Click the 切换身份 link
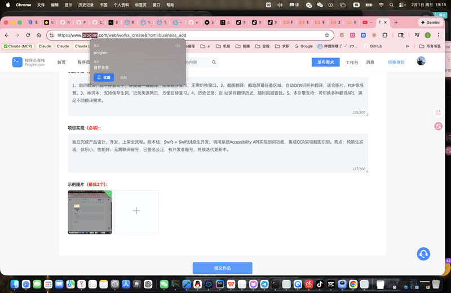This screenshot has height=293, width=451. click(396, 62)
